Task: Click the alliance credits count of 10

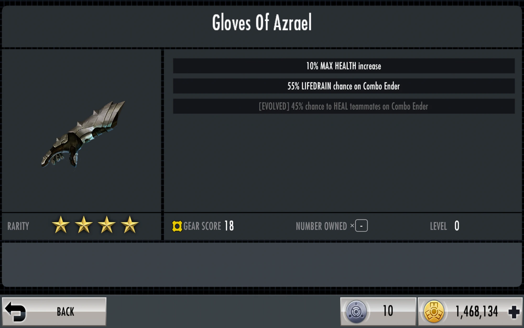Action: pos(388,311)
